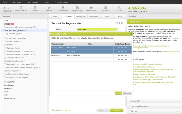Click the Name input field

tap(97, 29)
